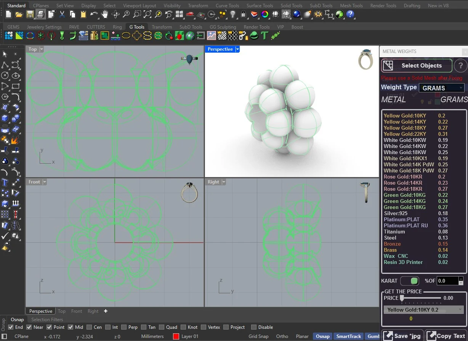The height and width of the screenshot is (341, 468).
Task: Open the Weight Type GRAMS dropdown
Action: (x=442, y=88)
